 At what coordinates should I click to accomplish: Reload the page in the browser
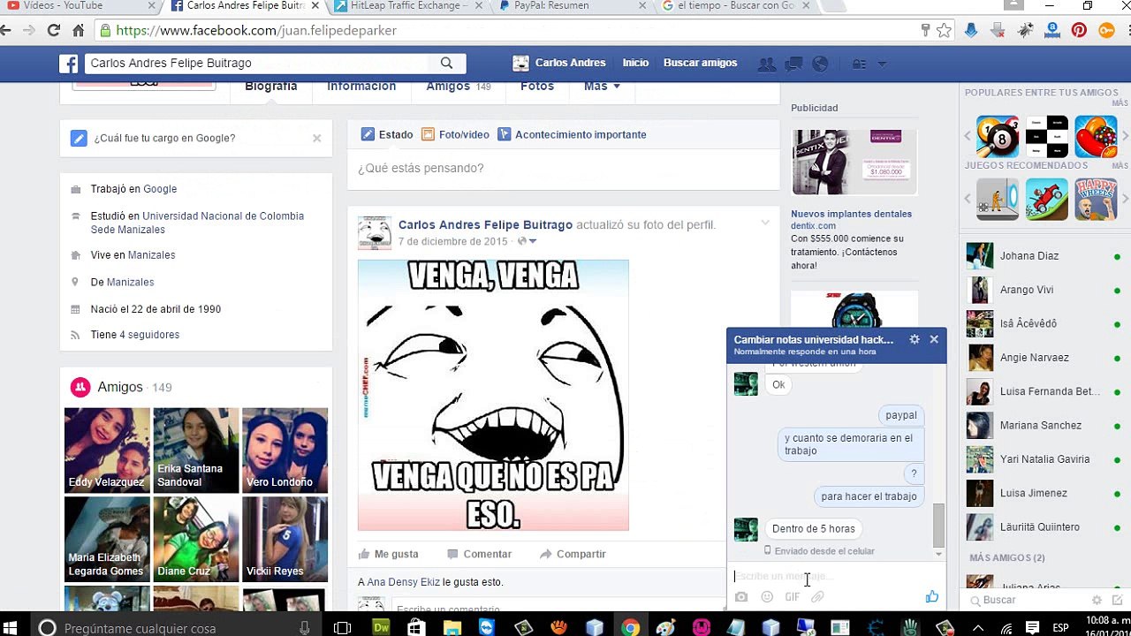tap(54, 30)
